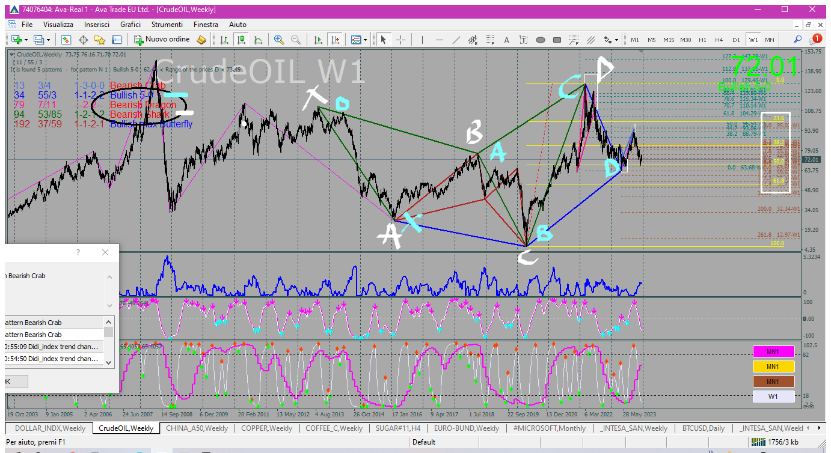Open the Aiuto menu

pos(238,25)
